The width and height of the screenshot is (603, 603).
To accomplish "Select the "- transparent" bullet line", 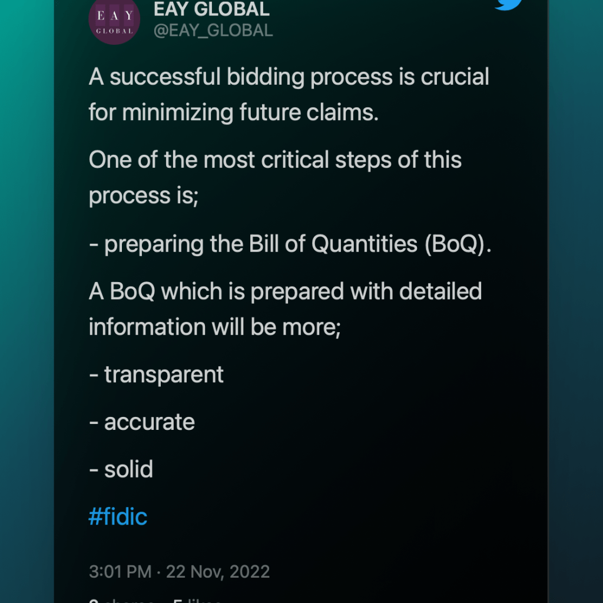I will point(157,375).
